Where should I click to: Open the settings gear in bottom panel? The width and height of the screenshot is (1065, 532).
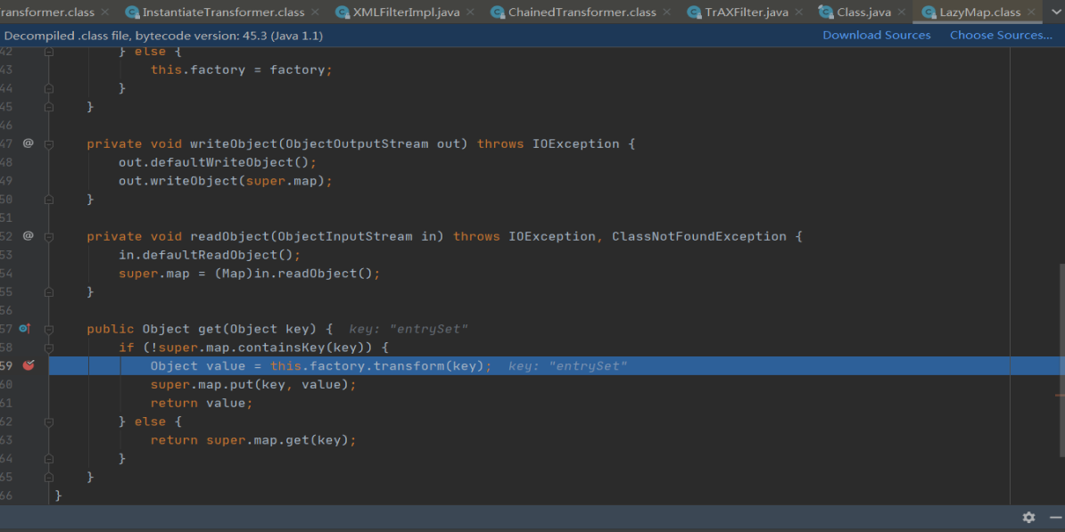1029,517
